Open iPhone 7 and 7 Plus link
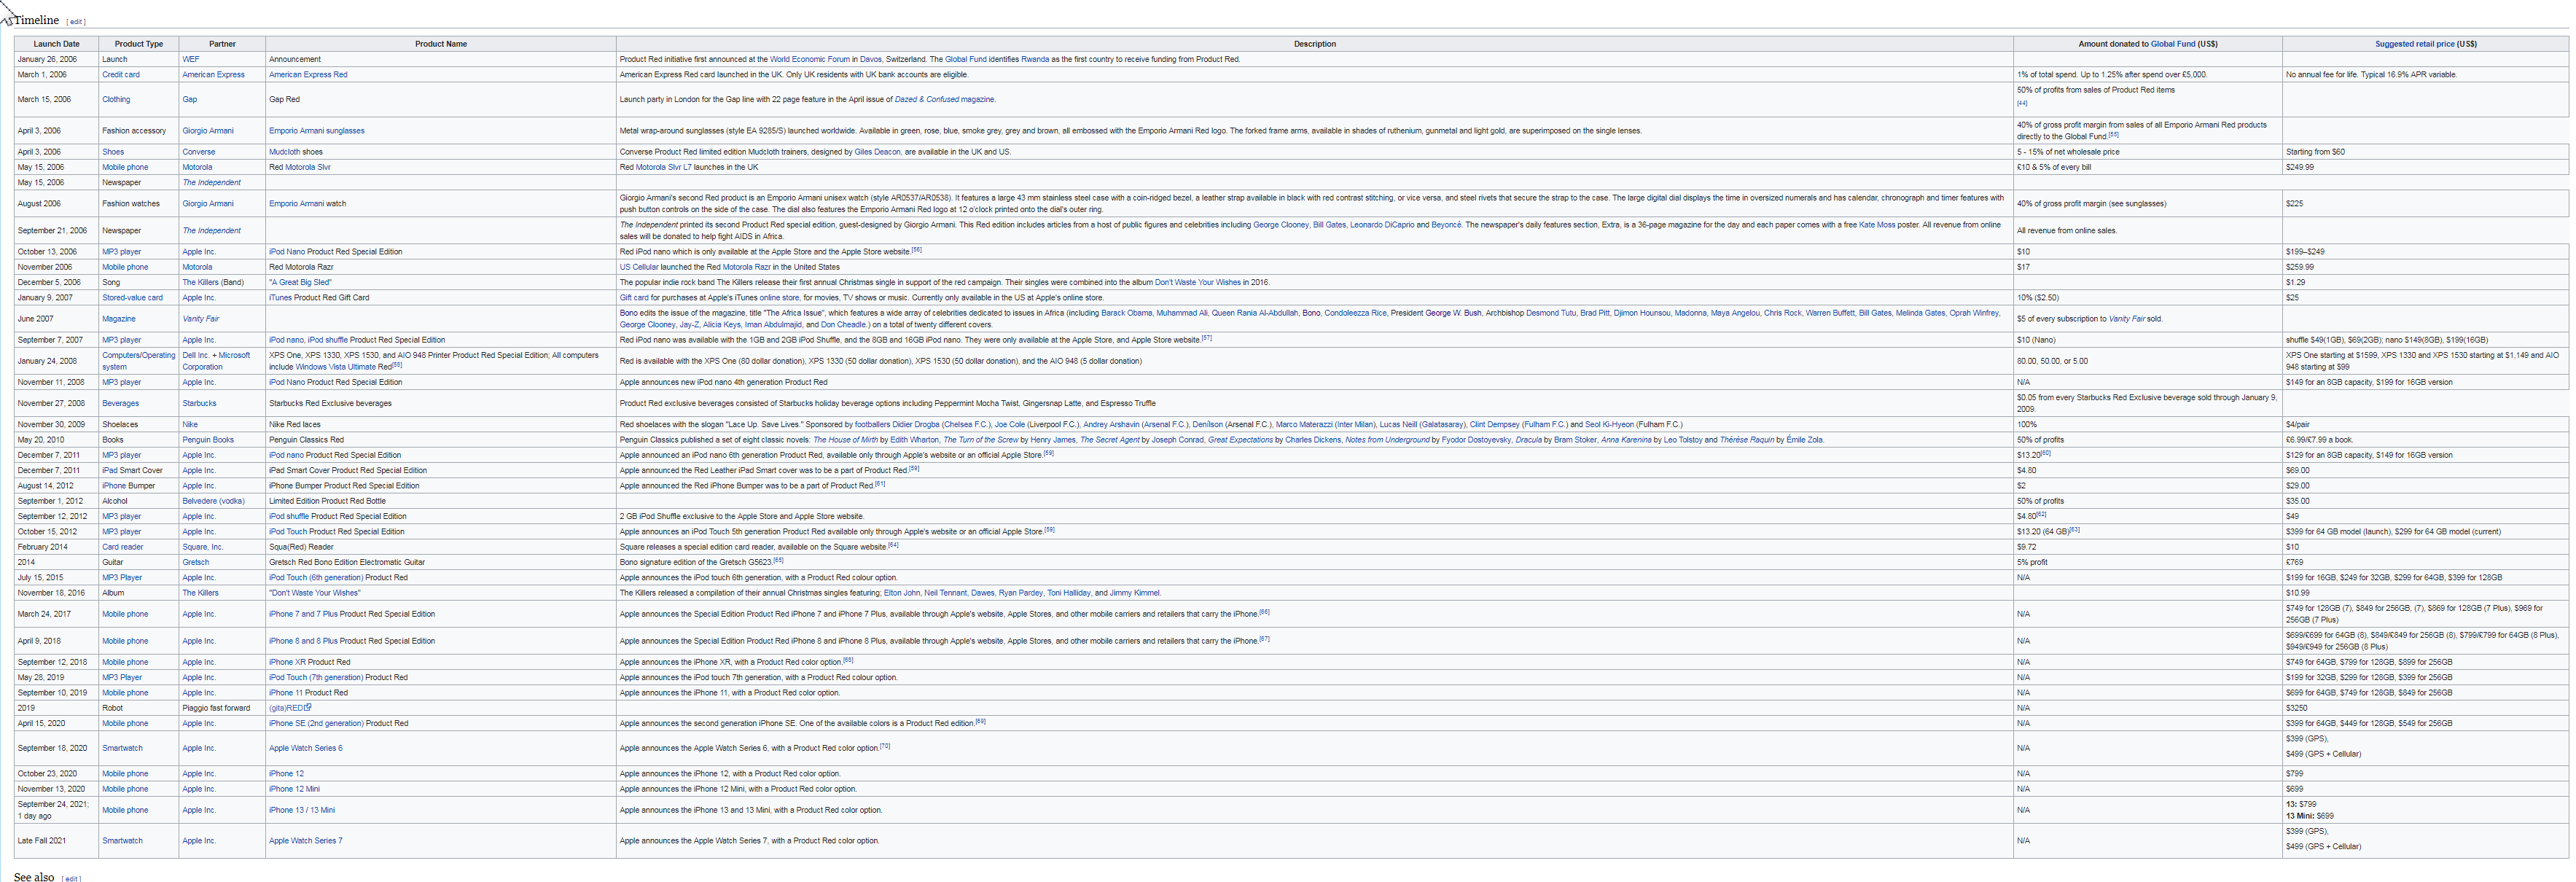Viewport: 2576px width, 882px height. (x=303, y=614)
